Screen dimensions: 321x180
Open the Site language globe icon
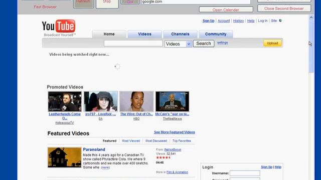click(x=280, y=20)
